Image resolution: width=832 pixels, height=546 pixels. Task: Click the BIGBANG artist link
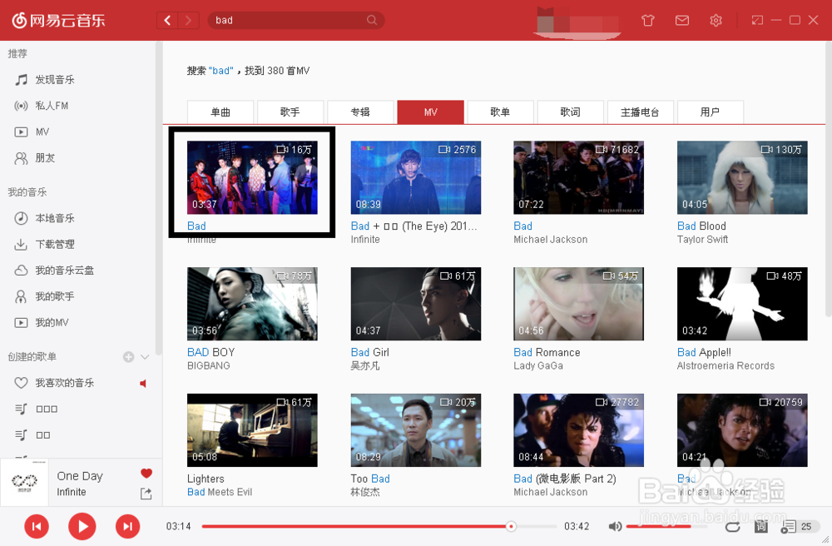point(209,365)
